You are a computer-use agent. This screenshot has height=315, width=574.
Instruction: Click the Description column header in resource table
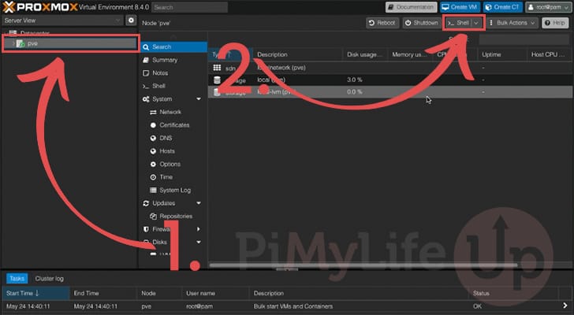pyautogui.click(x=297, y=54)
